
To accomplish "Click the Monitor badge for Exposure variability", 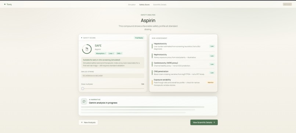I will pyautogui.click(x=211, y=83).
